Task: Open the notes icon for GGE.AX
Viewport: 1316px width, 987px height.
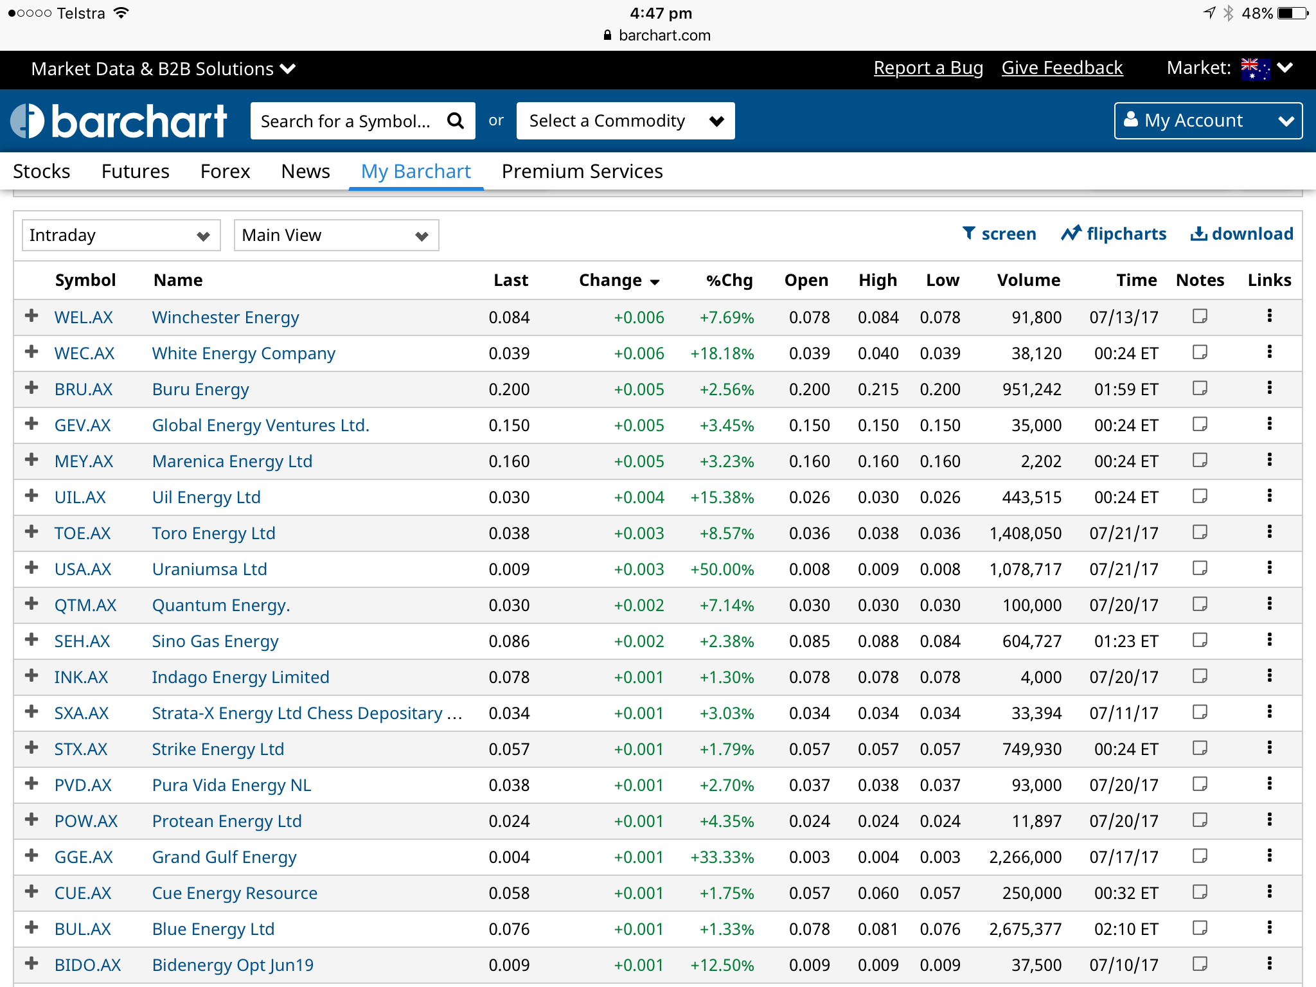Action: click(x=1200, y=856)
